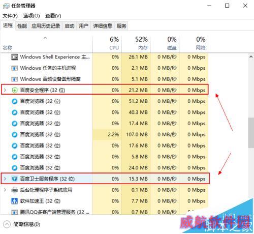Viewport: 254px width, 234px height.
Task: Click the 百度浏览器 icon using 107.0 MB
Action: [x=15, y=135]
